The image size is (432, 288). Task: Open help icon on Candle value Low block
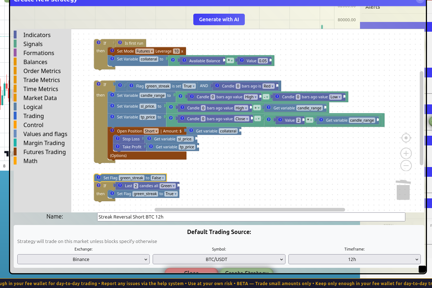(x=278, y=97)
